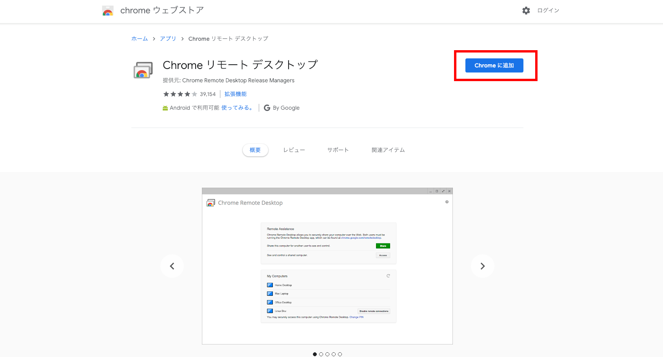Click the Mac Laptop computer row
Screen dimensions: 663x357
(329, 294)
